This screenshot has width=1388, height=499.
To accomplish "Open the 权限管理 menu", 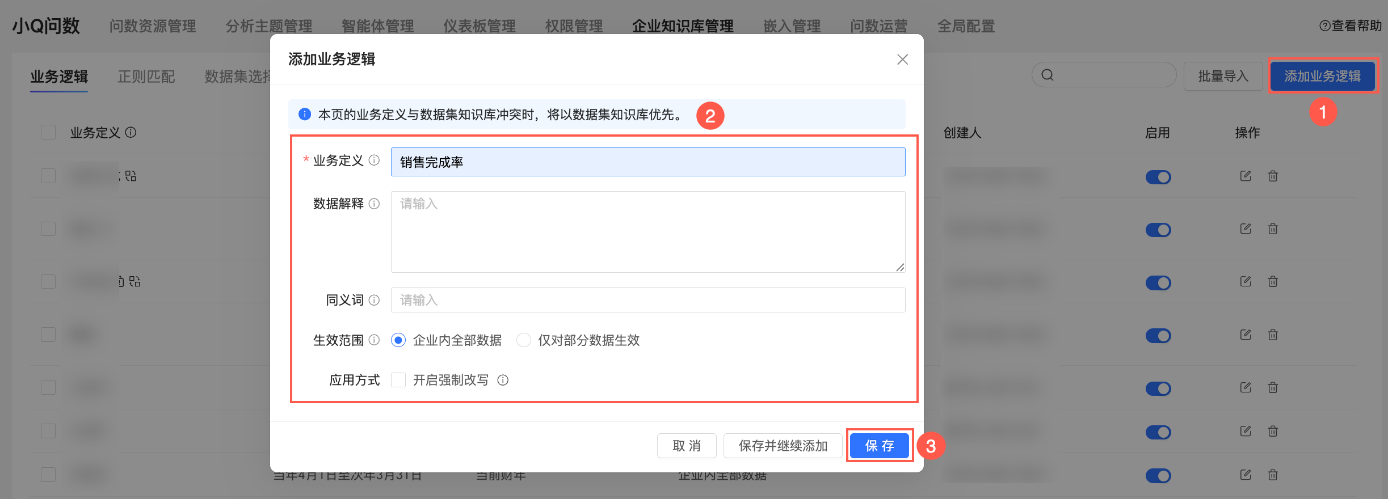I will click(574, 26).
